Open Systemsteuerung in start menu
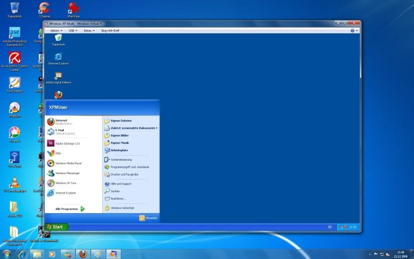 [x=131, y=160]
